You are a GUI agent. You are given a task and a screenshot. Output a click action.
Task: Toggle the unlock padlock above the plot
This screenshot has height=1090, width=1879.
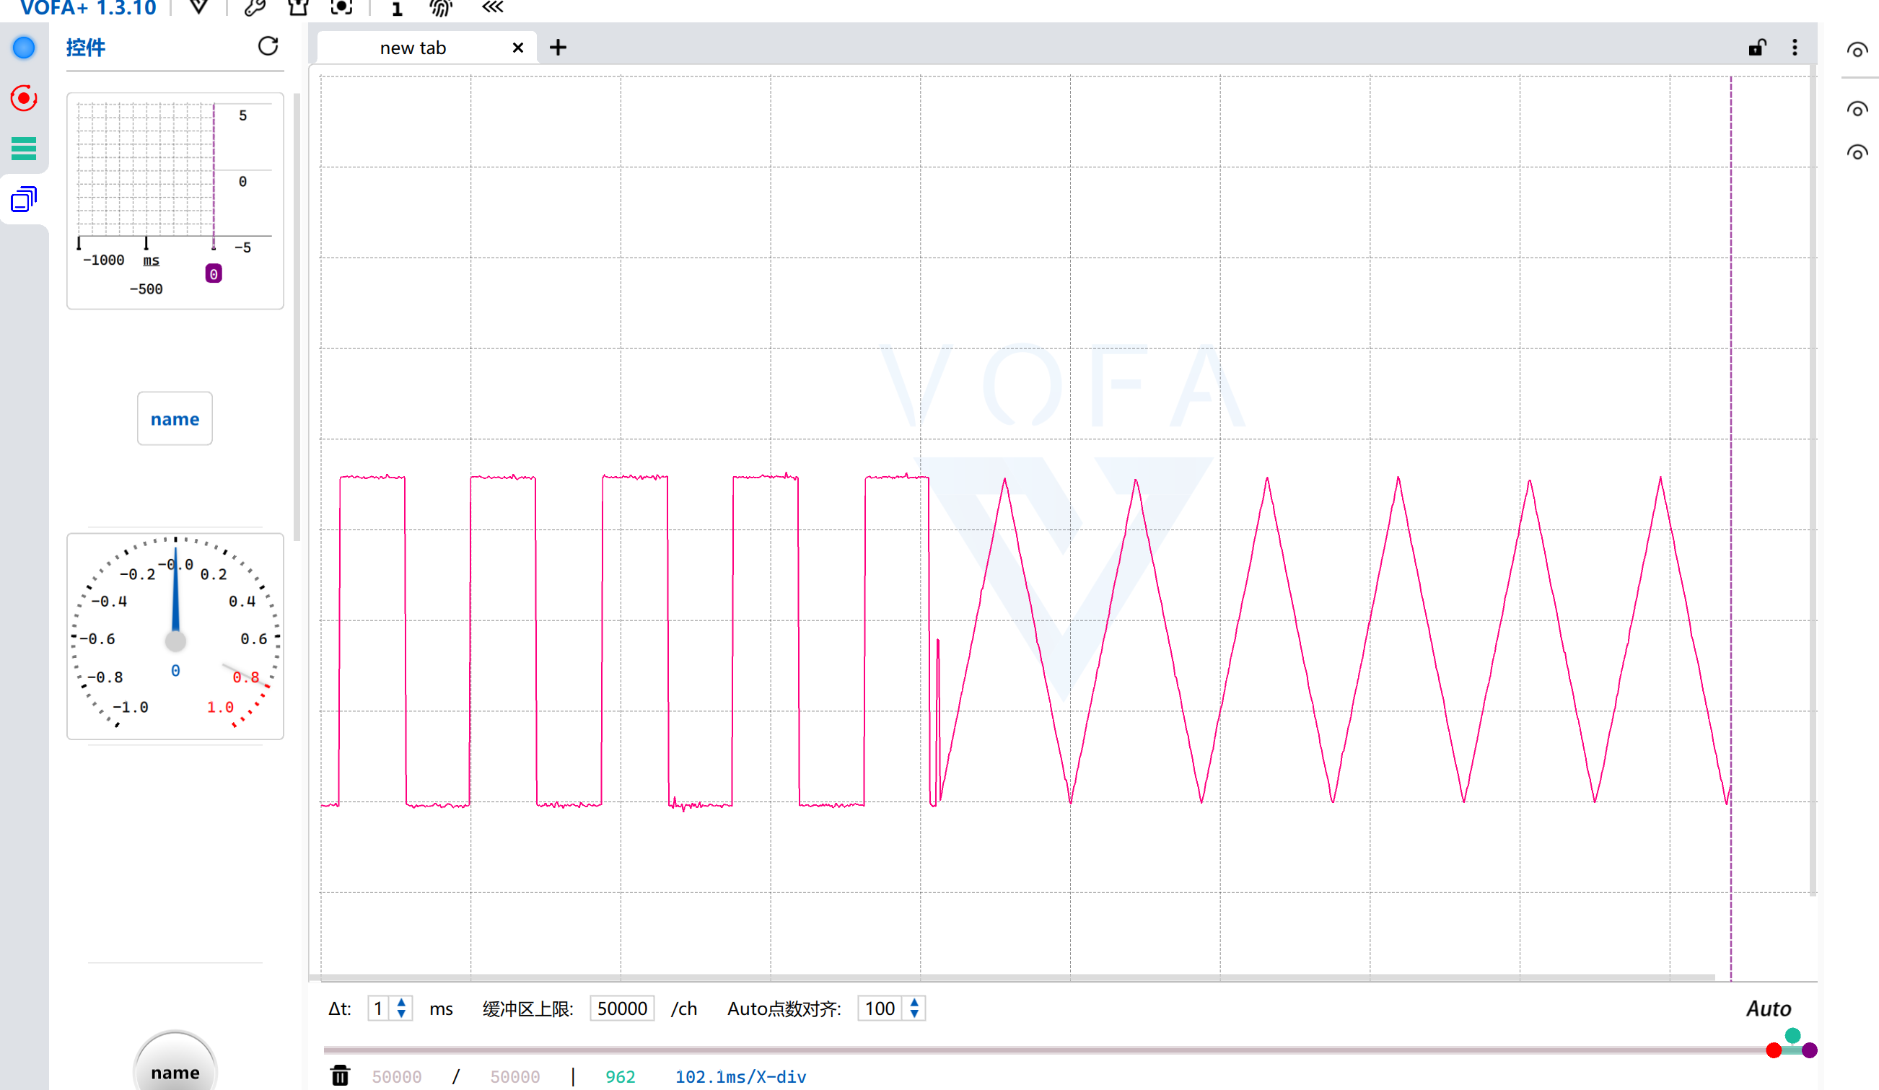point(1757,47)
